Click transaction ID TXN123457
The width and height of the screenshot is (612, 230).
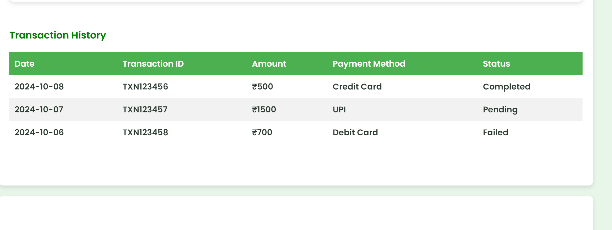pos(145,110)
